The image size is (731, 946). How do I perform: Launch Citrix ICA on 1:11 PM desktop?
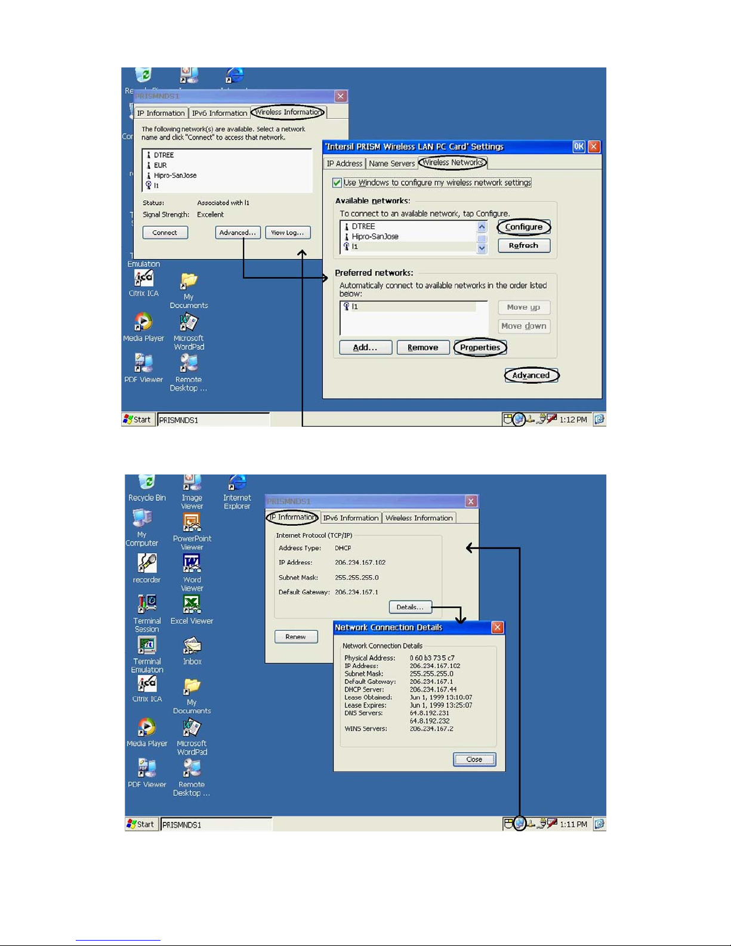click(147, 689)
